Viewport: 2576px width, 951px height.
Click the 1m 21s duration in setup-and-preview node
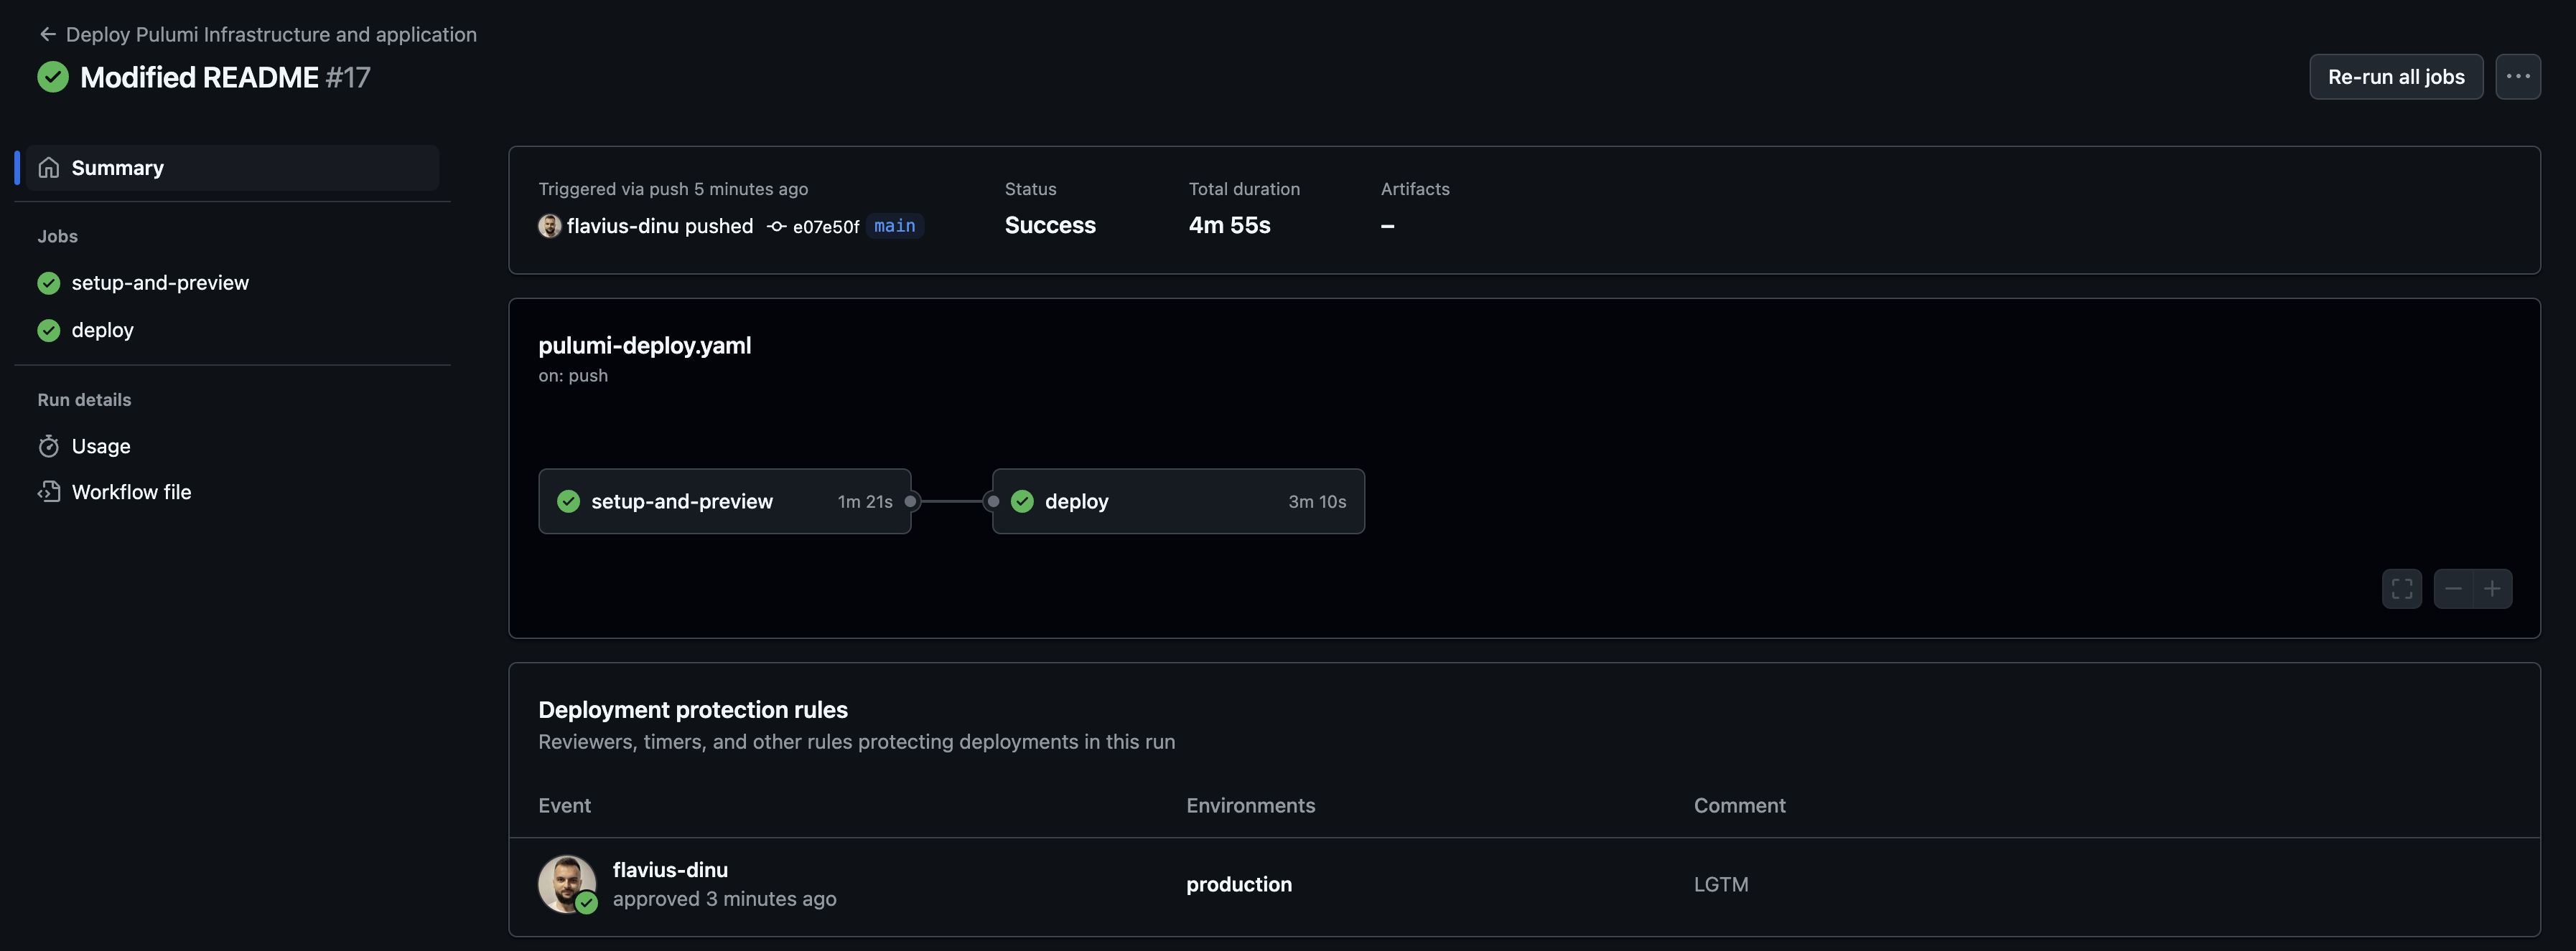point(865,501)
